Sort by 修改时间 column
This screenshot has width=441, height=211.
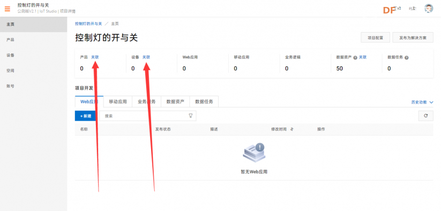(291, 129)
